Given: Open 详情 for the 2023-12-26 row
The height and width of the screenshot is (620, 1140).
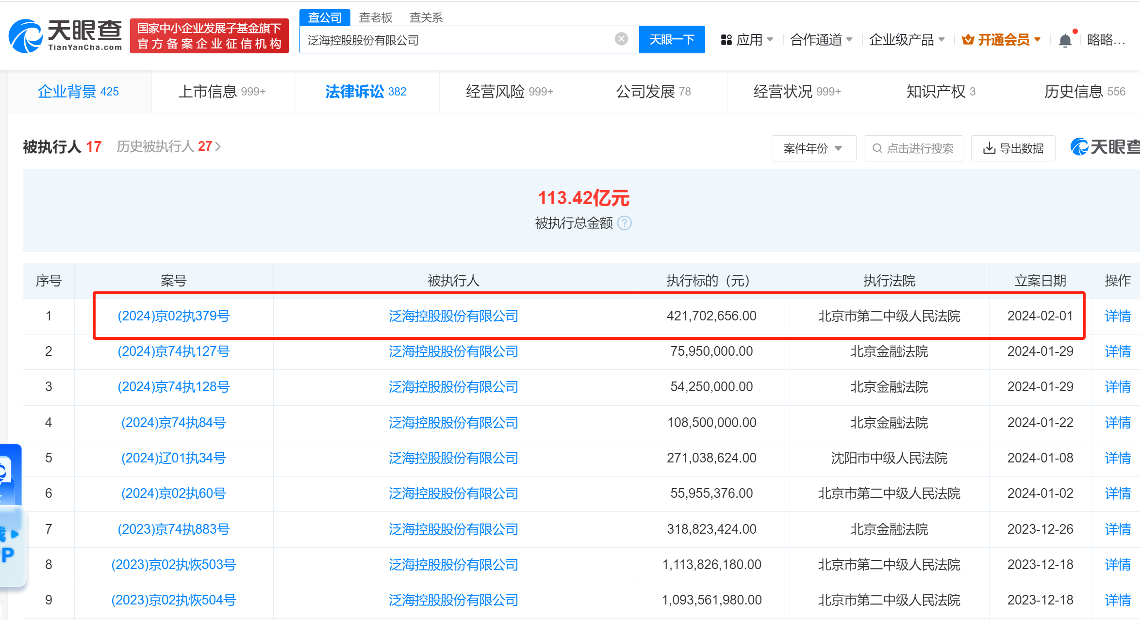Looking at the screenshot, I should (x=1118, y=529).
